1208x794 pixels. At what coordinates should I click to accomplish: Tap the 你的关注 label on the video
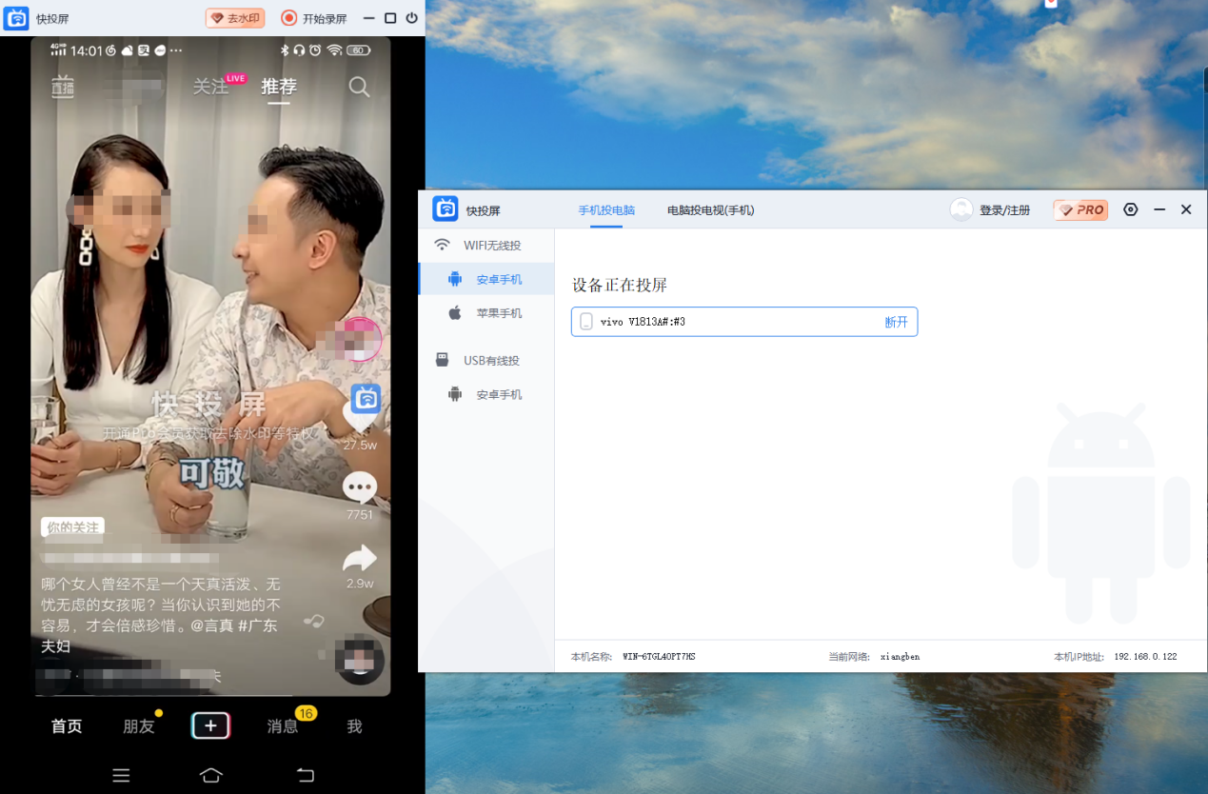72,526
